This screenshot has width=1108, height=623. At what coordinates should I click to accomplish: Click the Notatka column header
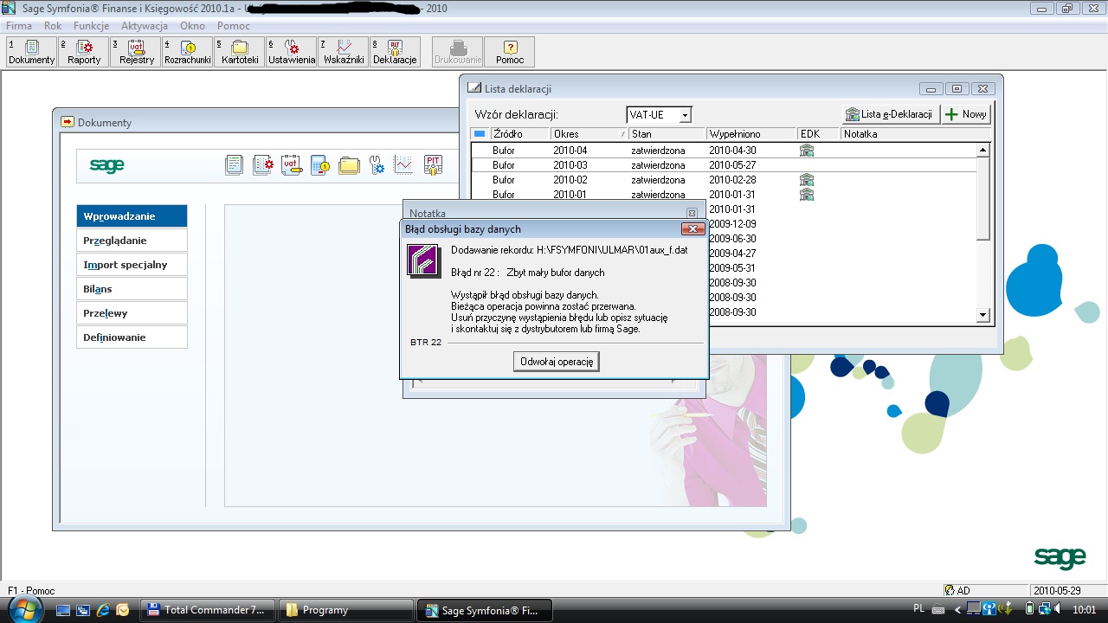[x=916, y=134]
